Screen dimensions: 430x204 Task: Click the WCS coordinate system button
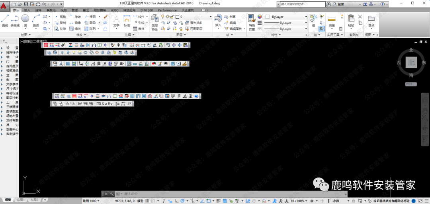pos(411,84)
